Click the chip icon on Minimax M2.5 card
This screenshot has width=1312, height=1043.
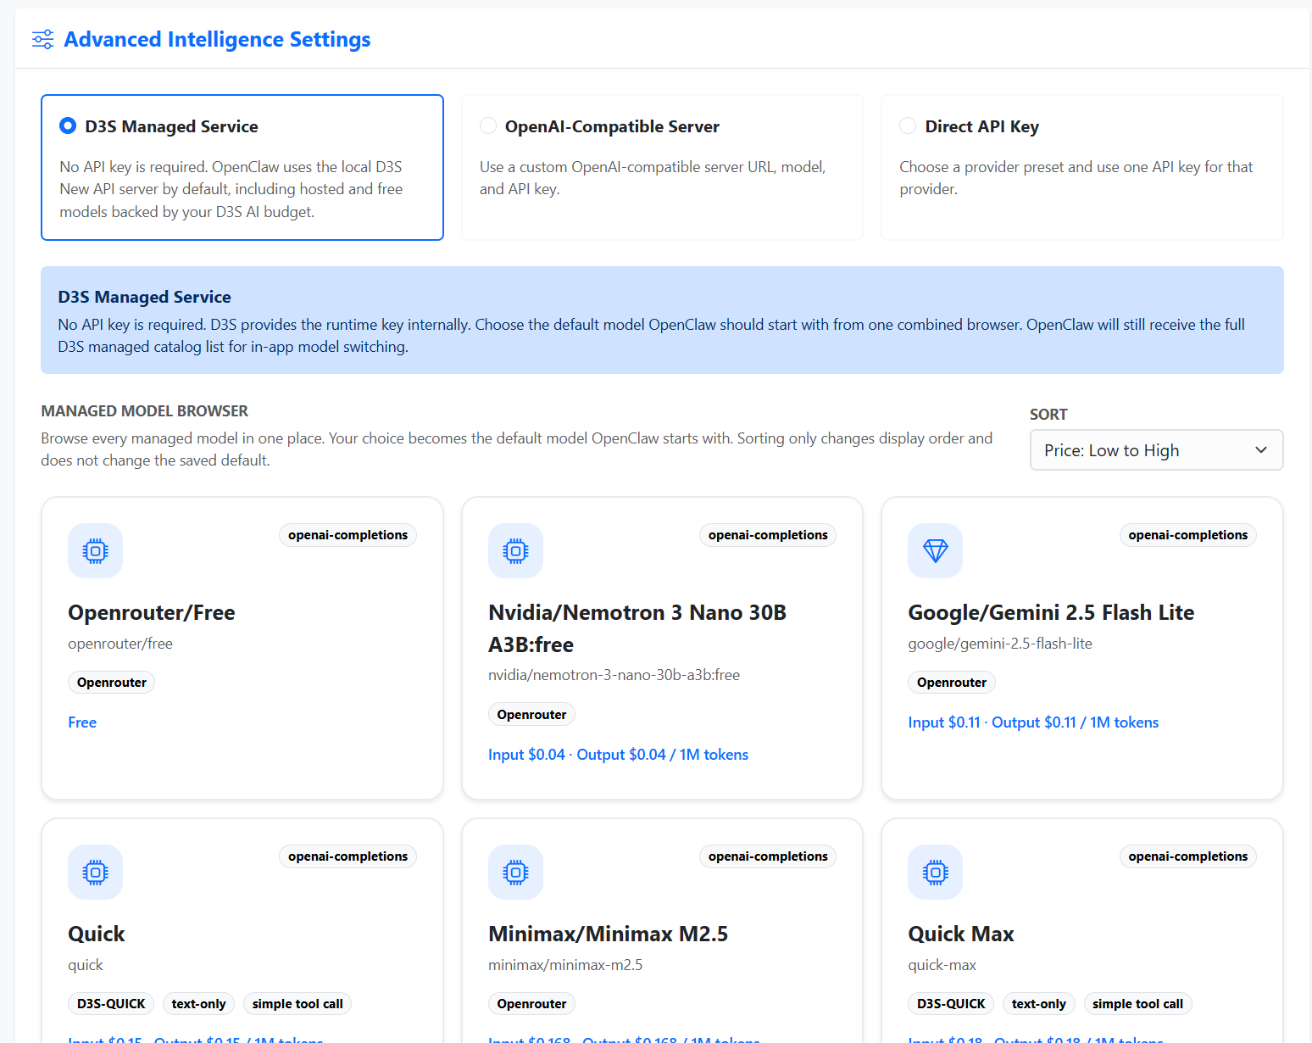[515, 873]
